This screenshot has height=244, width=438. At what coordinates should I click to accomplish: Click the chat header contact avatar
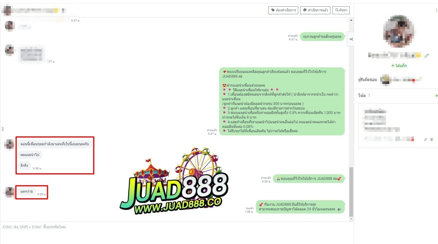[x=7, y=10]
